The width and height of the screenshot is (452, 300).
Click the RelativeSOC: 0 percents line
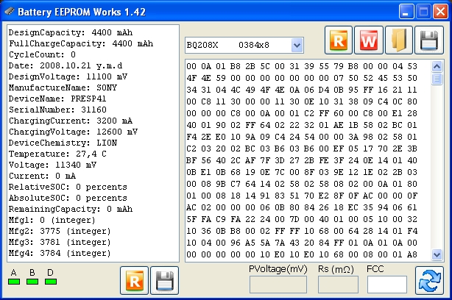(x=68, y=187)
